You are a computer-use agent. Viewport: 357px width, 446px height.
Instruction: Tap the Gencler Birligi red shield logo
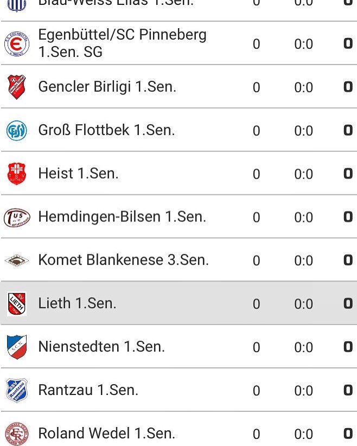(17, 87)
